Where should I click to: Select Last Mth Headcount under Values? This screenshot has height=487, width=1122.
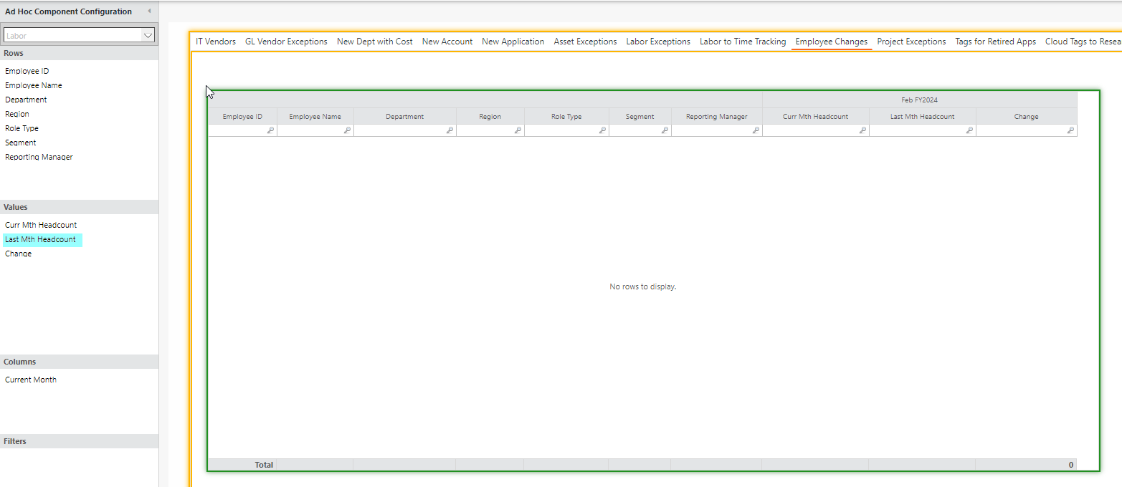click(42, 239)
